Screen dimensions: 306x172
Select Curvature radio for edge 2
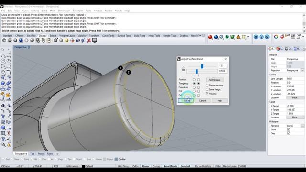(199, 87)
